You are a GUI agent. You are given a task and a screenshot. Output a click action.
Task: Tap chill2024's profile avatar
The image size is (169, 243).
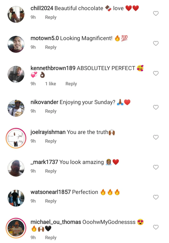pyautogui.click(x=16, y=14)
